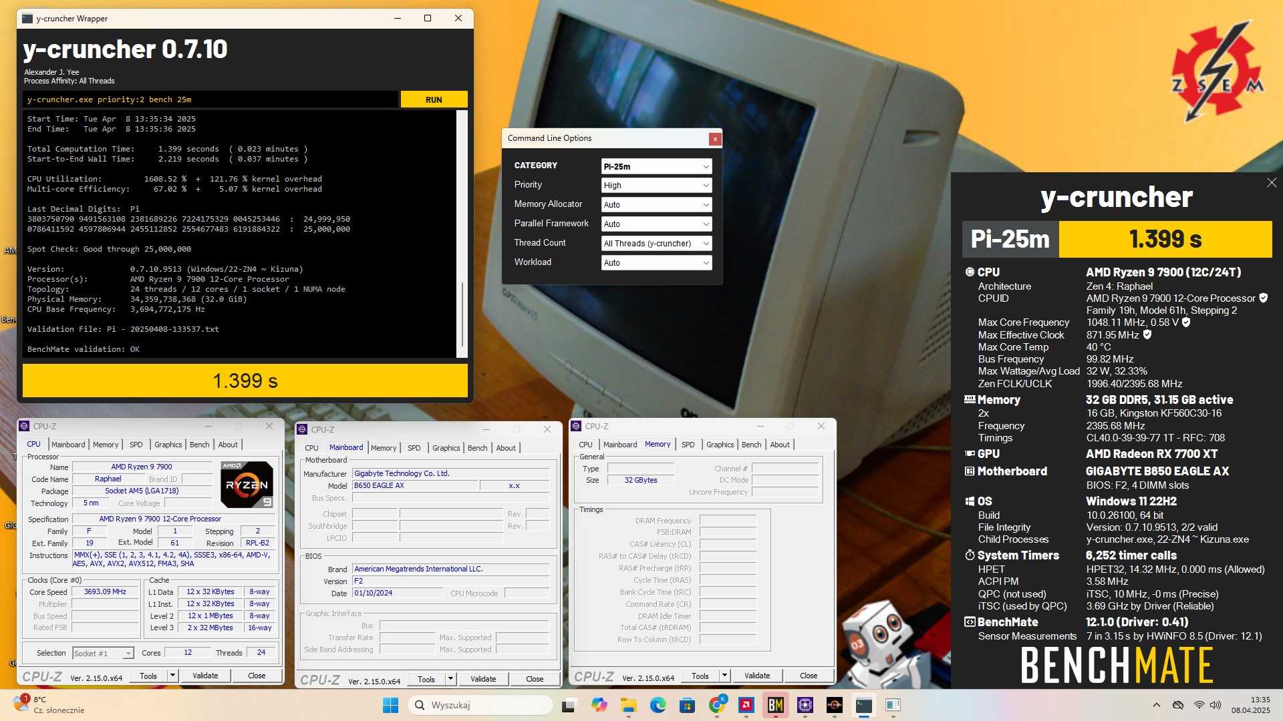Show hidden system tray icons

1156,705
